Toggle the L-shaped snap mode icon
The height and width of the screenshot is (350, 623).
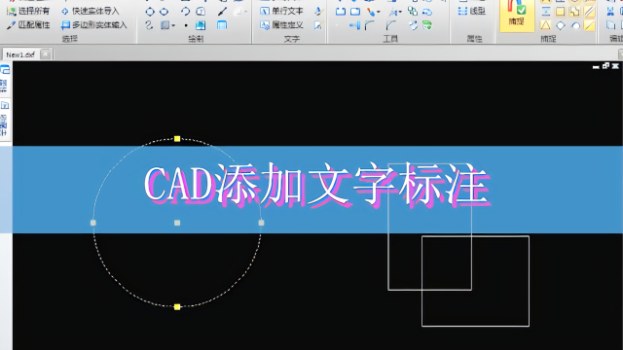click(574, 12)
